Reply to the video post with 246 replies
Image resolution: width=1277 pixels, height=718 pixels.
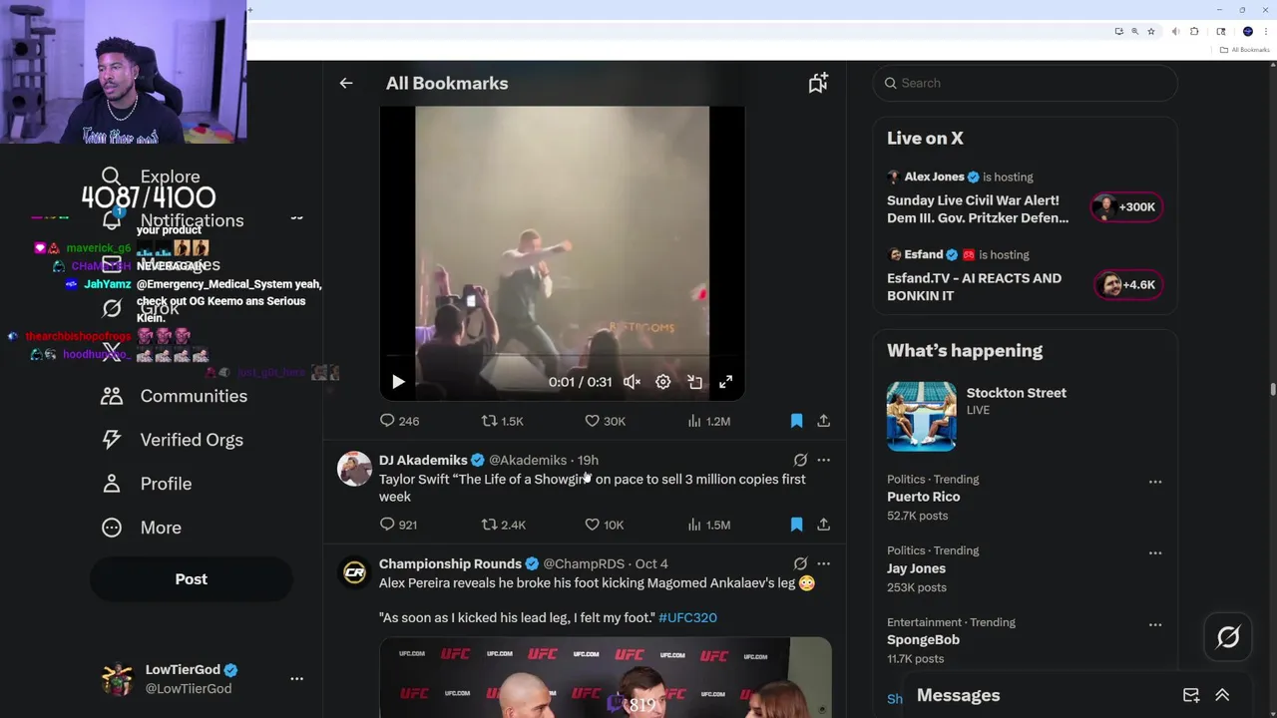[x=399, y=421]
